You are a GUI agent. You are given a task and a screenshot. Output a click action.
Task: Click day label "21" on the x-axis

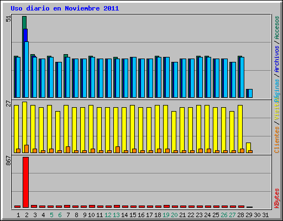tap(182, 215)
